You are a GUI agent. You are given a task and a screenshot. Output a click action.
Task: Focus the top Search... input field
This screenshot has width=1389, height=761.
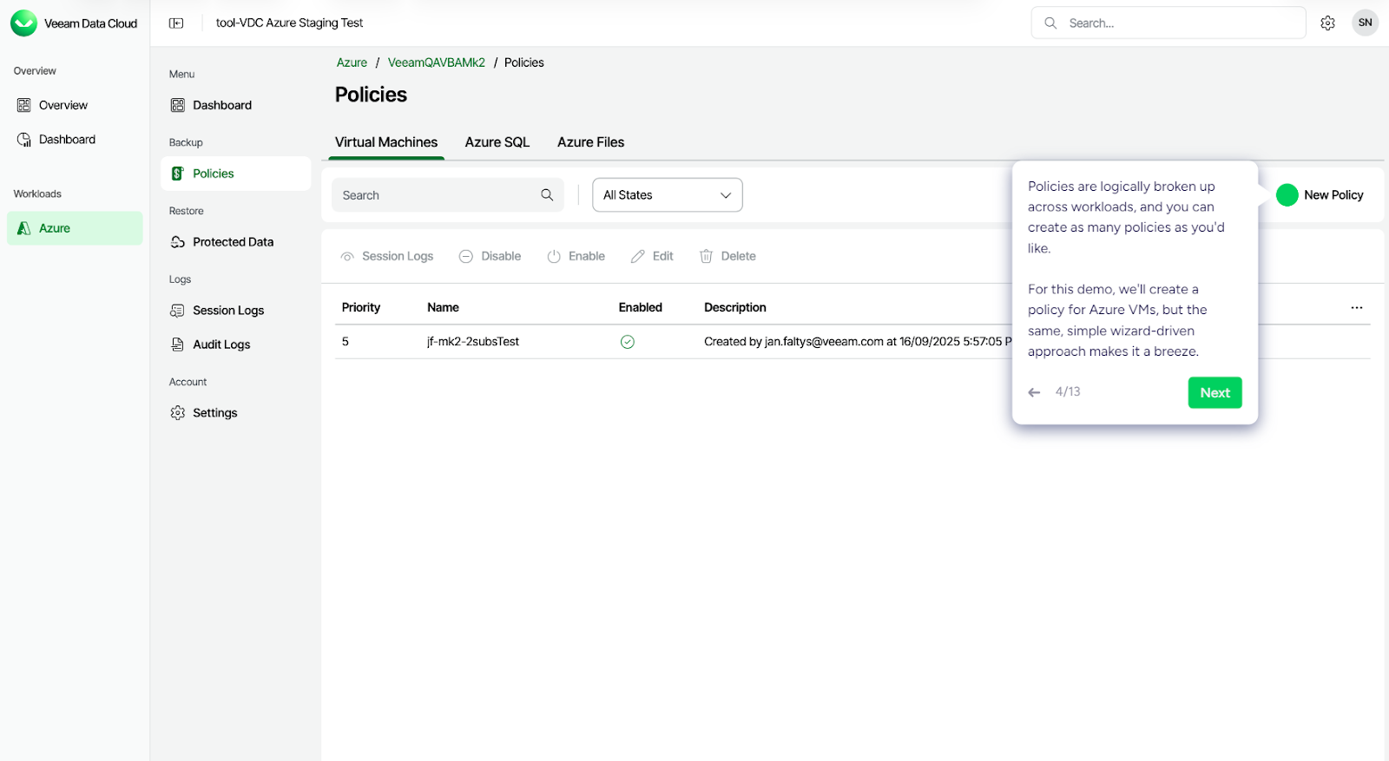pos(1168,23)
